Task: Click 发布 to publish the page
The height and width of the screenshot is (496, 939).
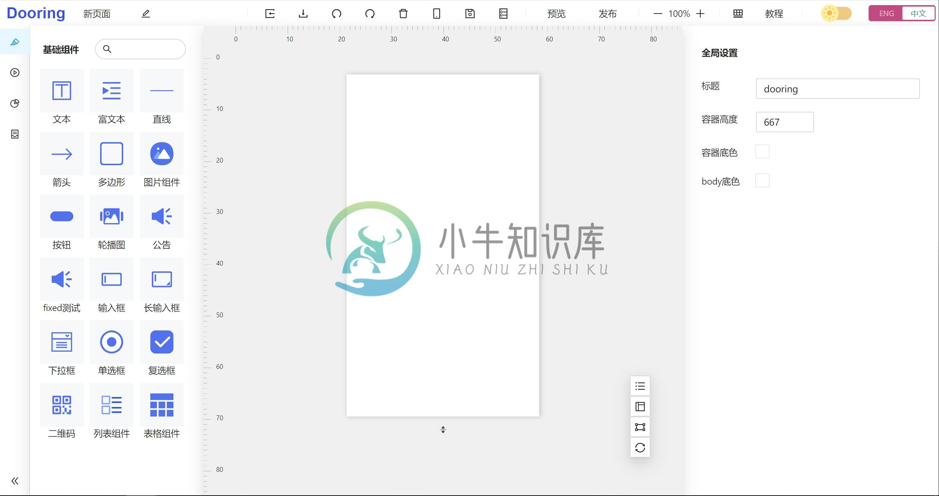Action: coord(608,14)
